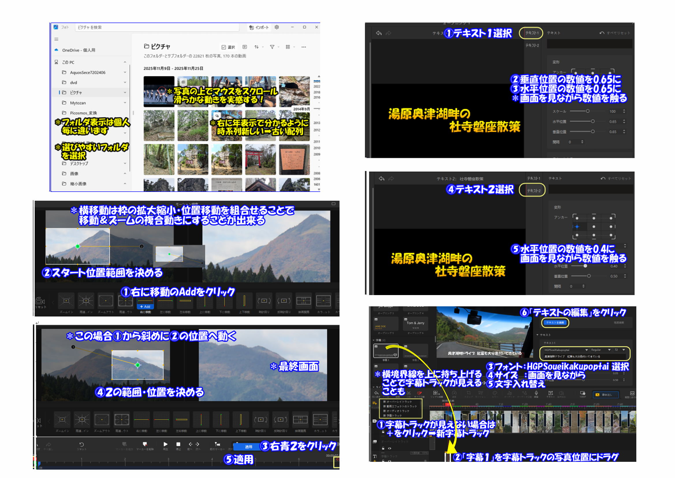Click the slideshow icon beside 選択
This screenshot has width=675, height=478.
point(245,47)
